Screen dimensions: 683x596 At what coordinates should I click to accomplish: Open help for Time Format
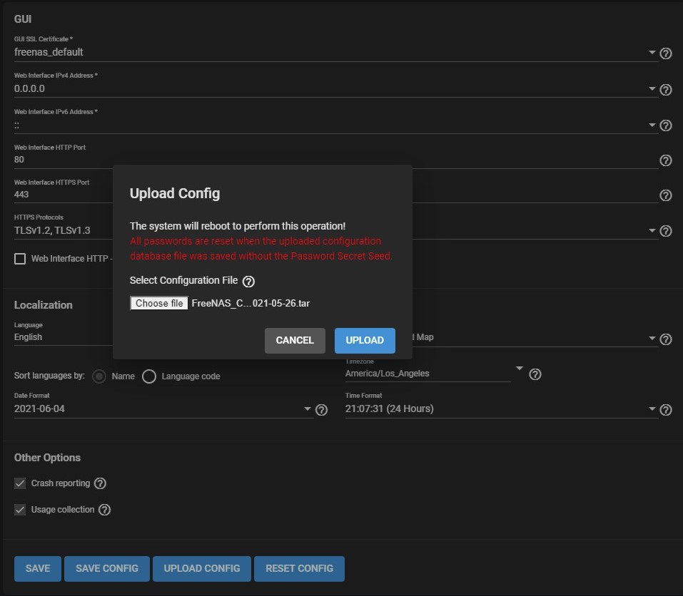[x=666, y=410]
